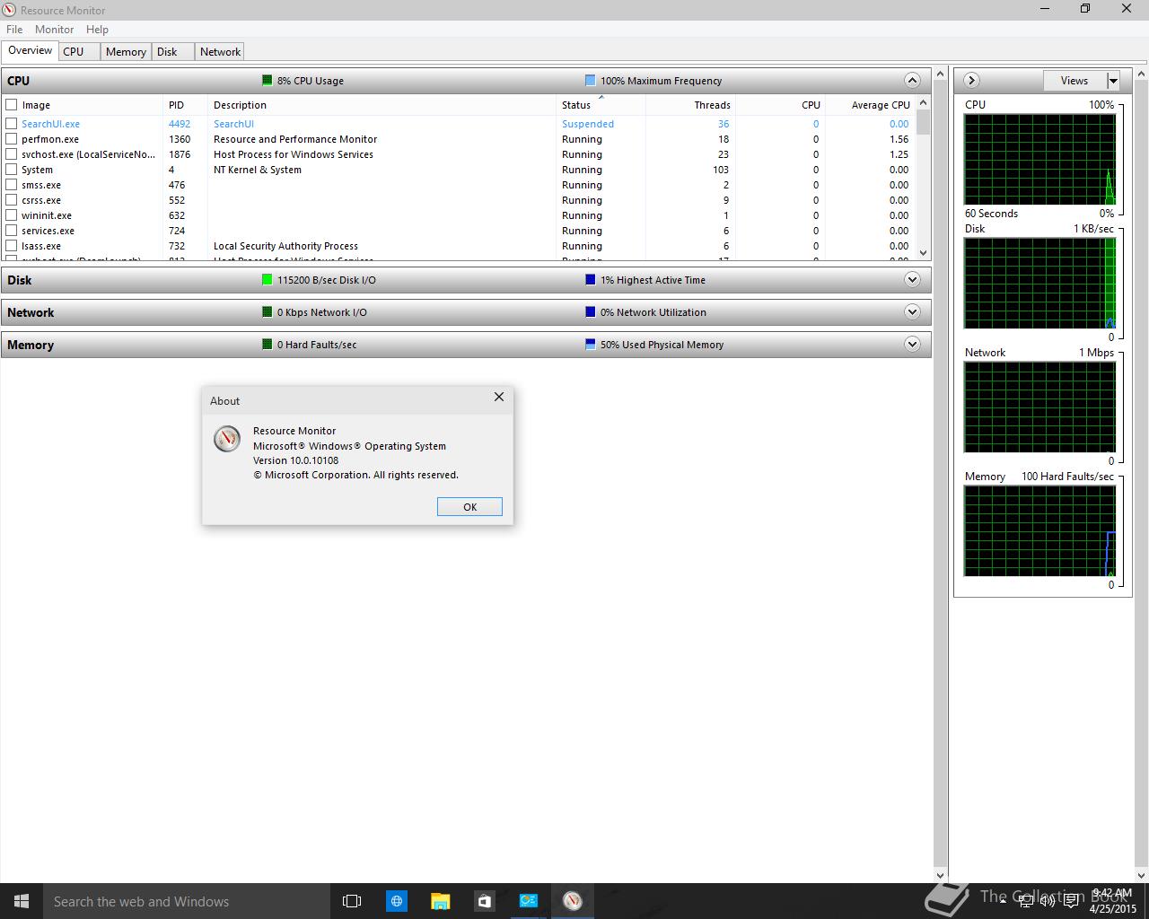1149x919 pixels.
Task: Click the Network Utilization indicator square
Action: pos(590,311)
